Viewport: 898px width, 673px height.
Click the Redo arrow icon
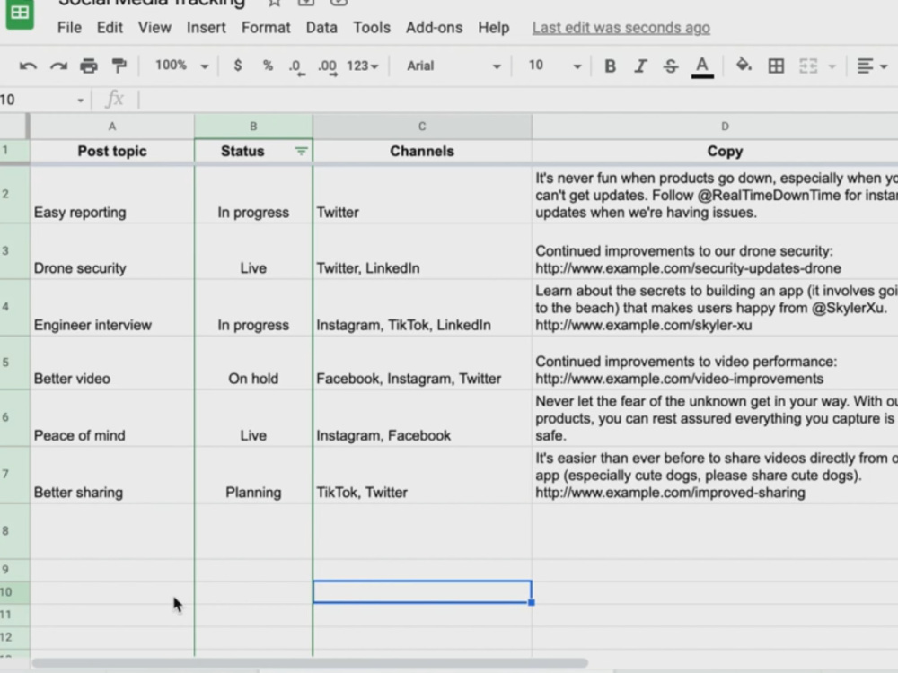(x=58, y=66)
